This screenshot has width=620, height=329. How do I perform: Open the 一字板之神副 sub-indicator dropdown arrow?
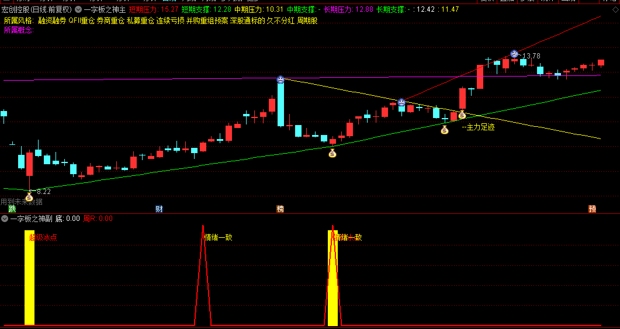point(5,219)
